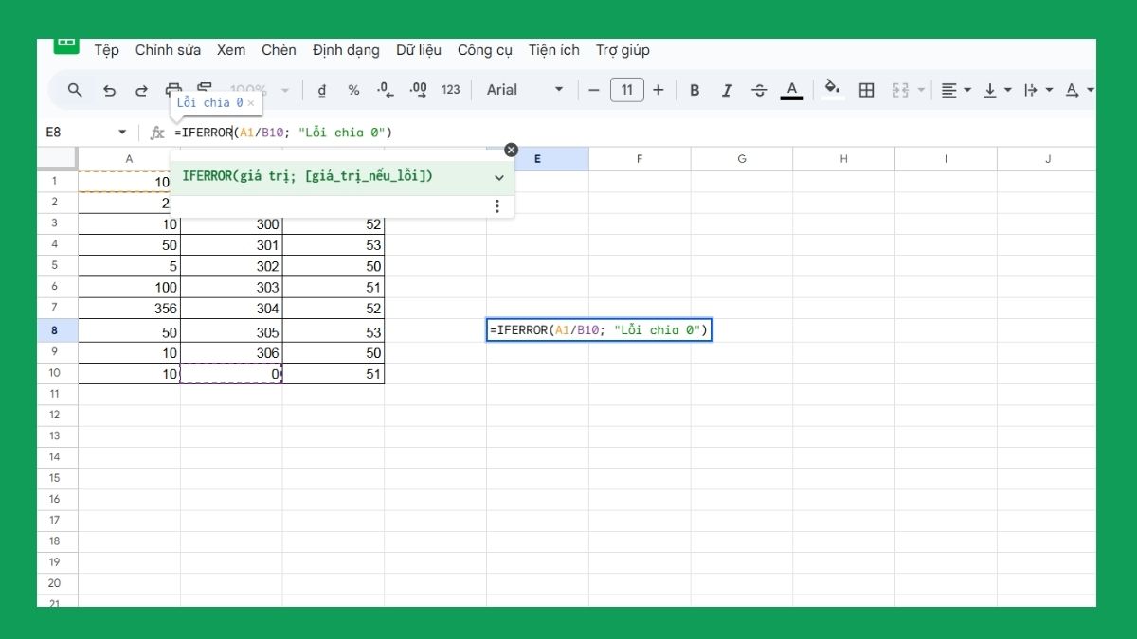Increase font size with plus button
This screenshot has height=639, width=1137.
coord(659,90)
